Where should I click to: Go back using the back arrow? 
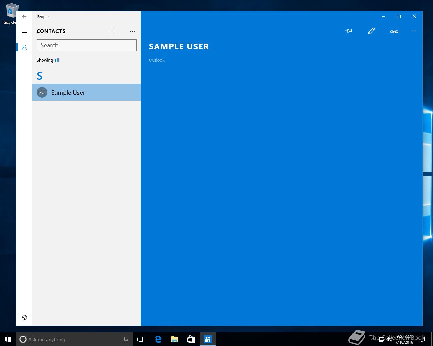[24, 16]
